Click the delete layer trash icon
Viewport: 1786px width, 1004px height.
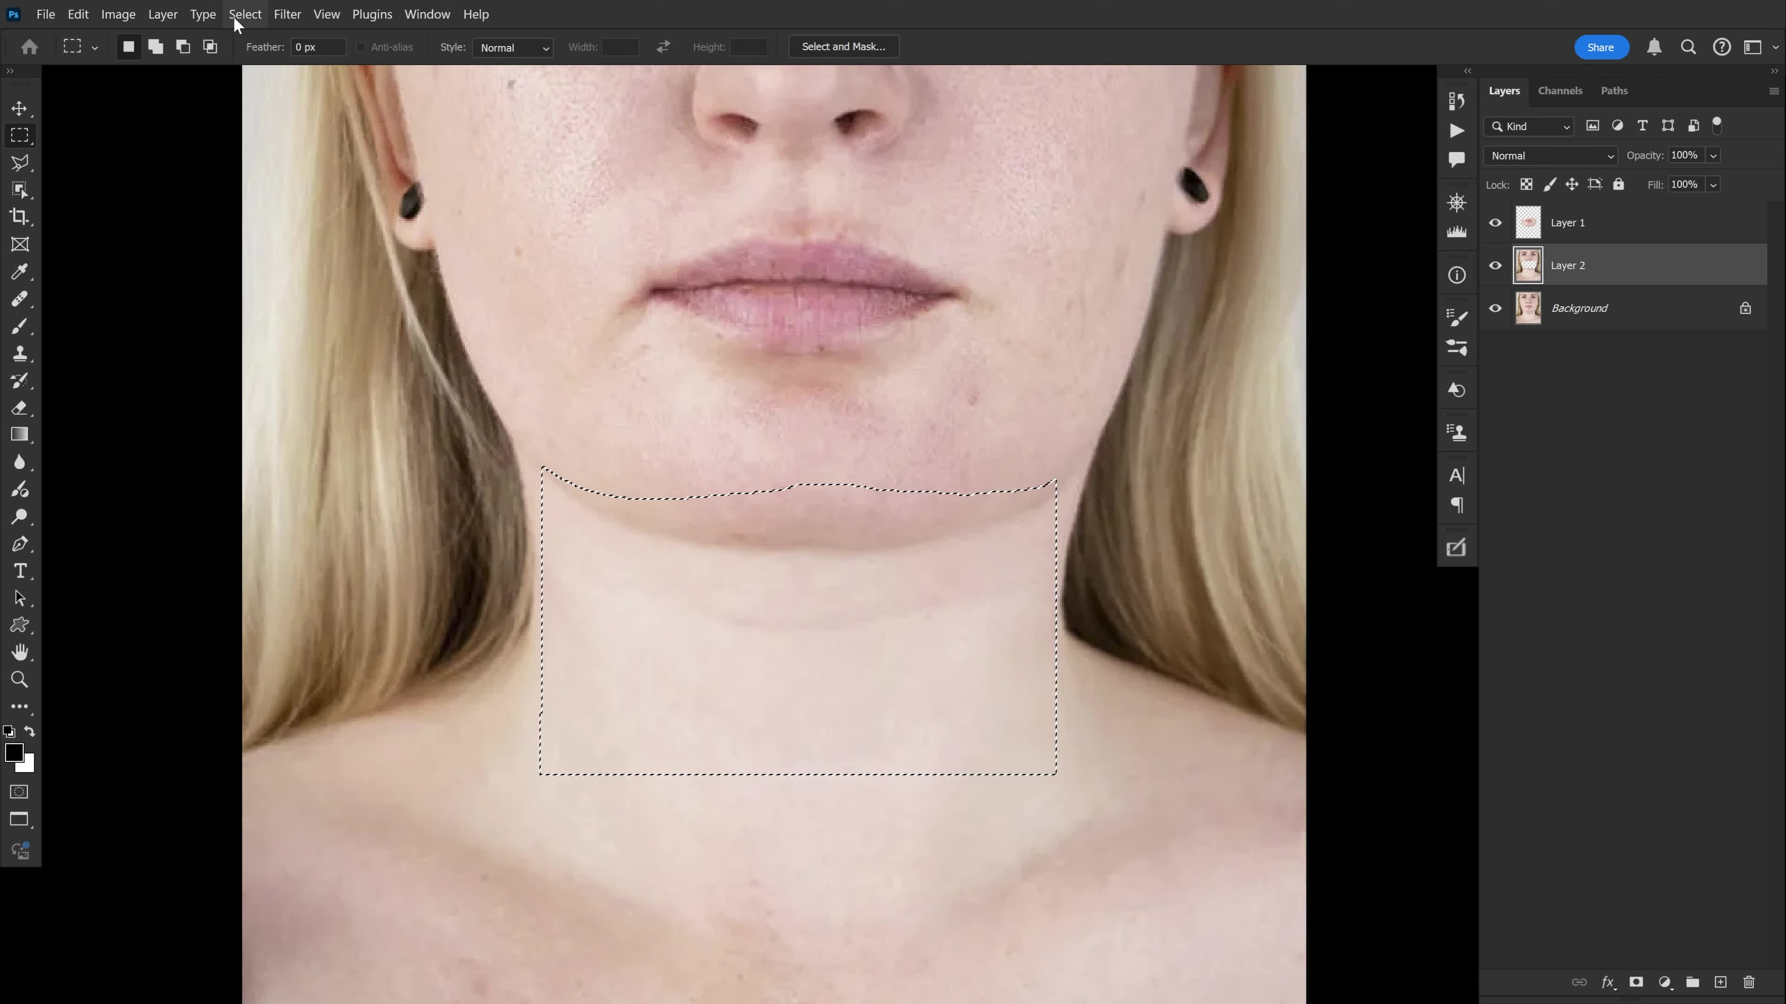1749,982
